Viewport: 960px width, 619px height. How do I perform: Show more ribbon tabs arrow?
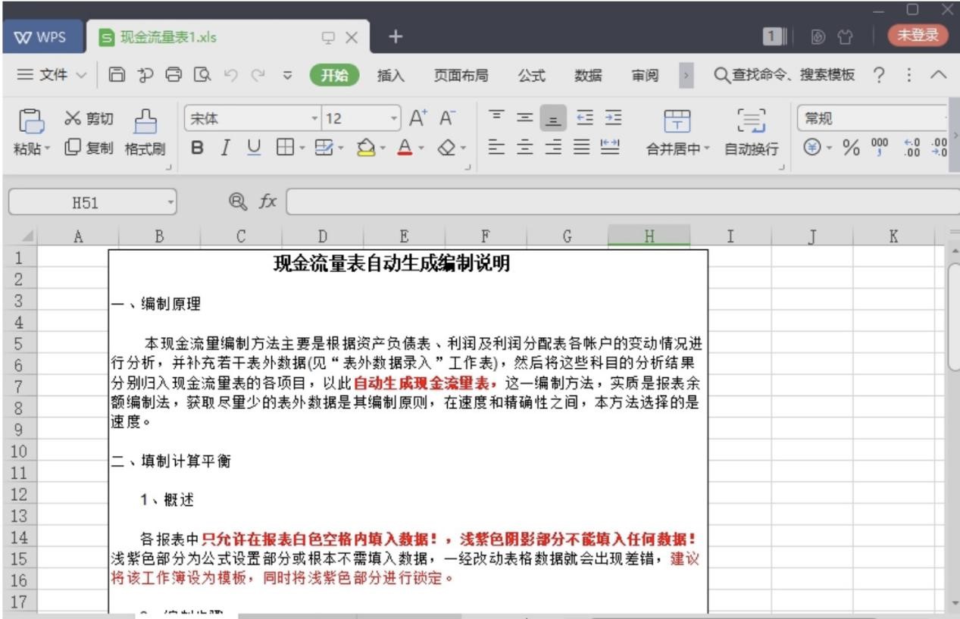coord(686,76)
